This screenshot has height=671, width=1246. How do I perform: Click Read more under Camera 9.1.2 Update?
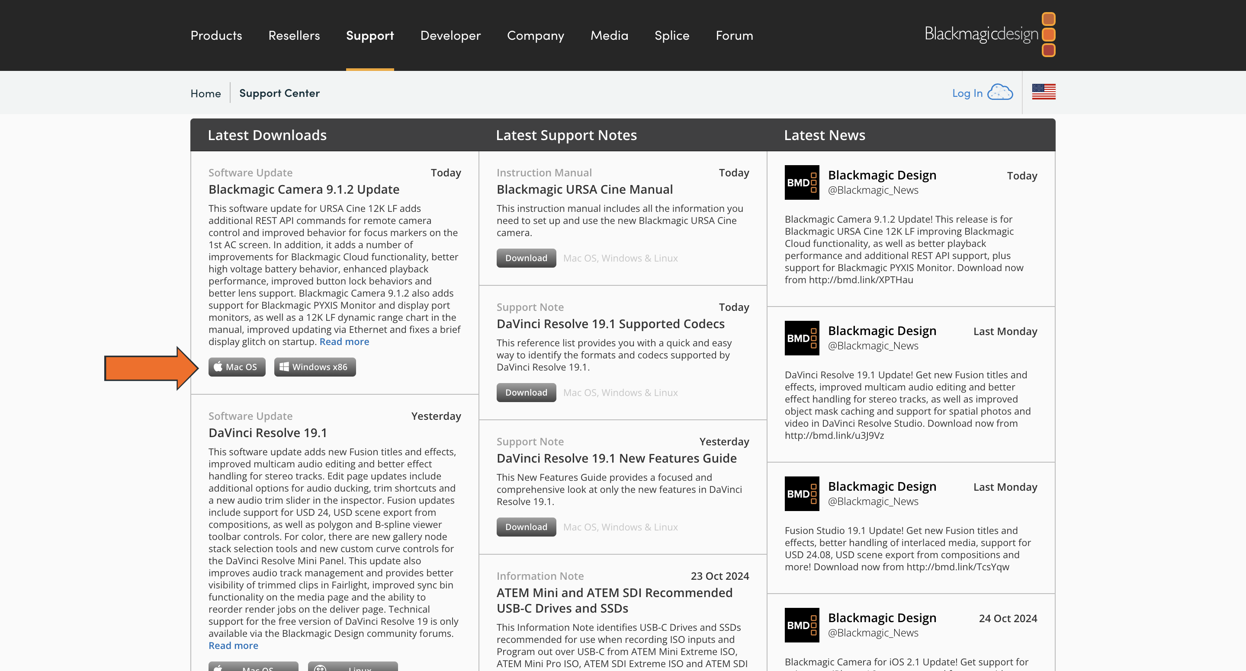pos(344,342)
